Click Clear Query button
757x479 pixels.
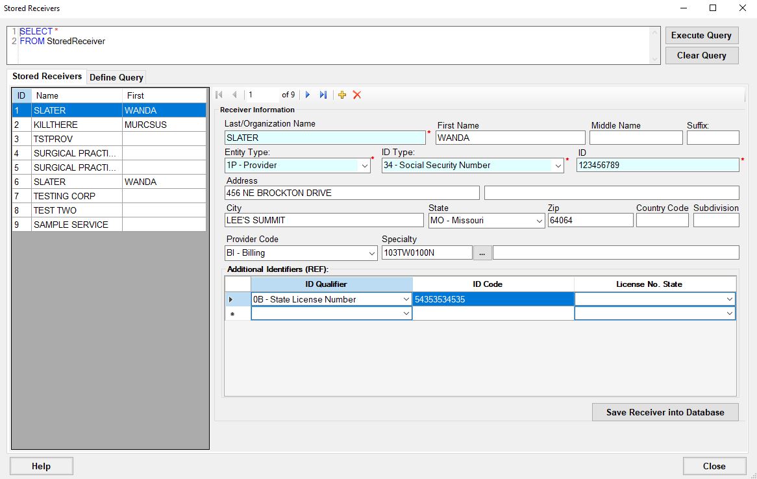click(701, 56)
